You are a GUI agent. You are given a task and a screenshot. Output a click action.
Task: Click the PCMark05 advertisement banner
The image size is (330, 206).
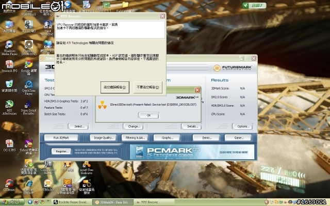tap(192, 152)
